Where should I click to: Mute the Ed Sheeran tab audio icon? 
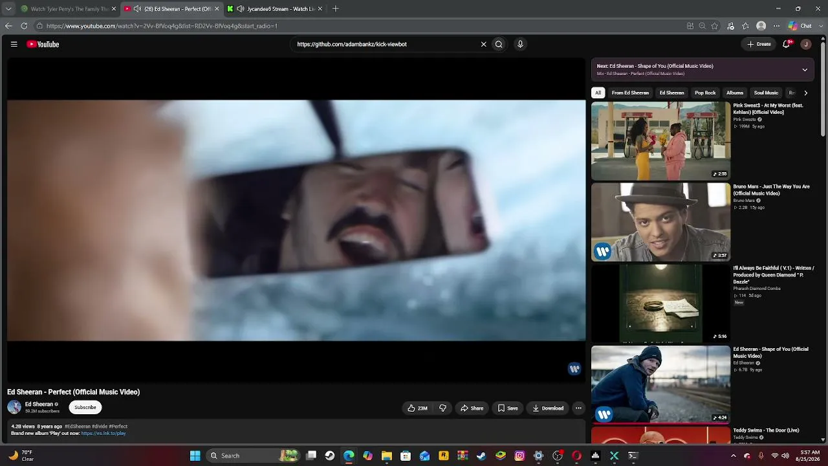(137, 9)
